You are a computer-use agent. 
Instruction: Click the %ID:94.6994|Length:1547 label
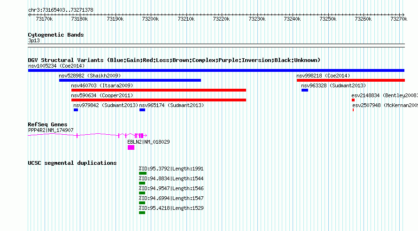click(171, 199)
